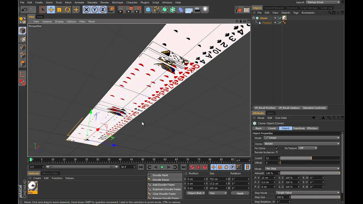Click the Axis L-shaped icon in sidebar
363x204 pixels.
tap(23, 74)
